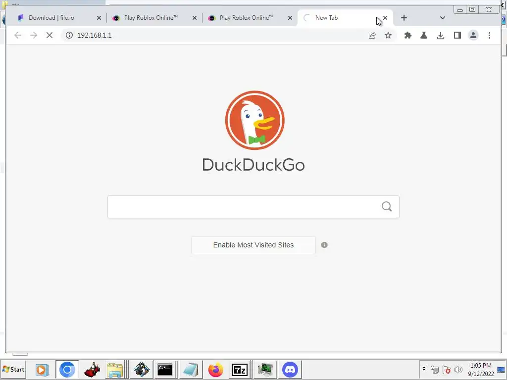Click the DuckDuckGo duck logo
The height and width of the screenshot is (380, 507).
click(255, 120)
